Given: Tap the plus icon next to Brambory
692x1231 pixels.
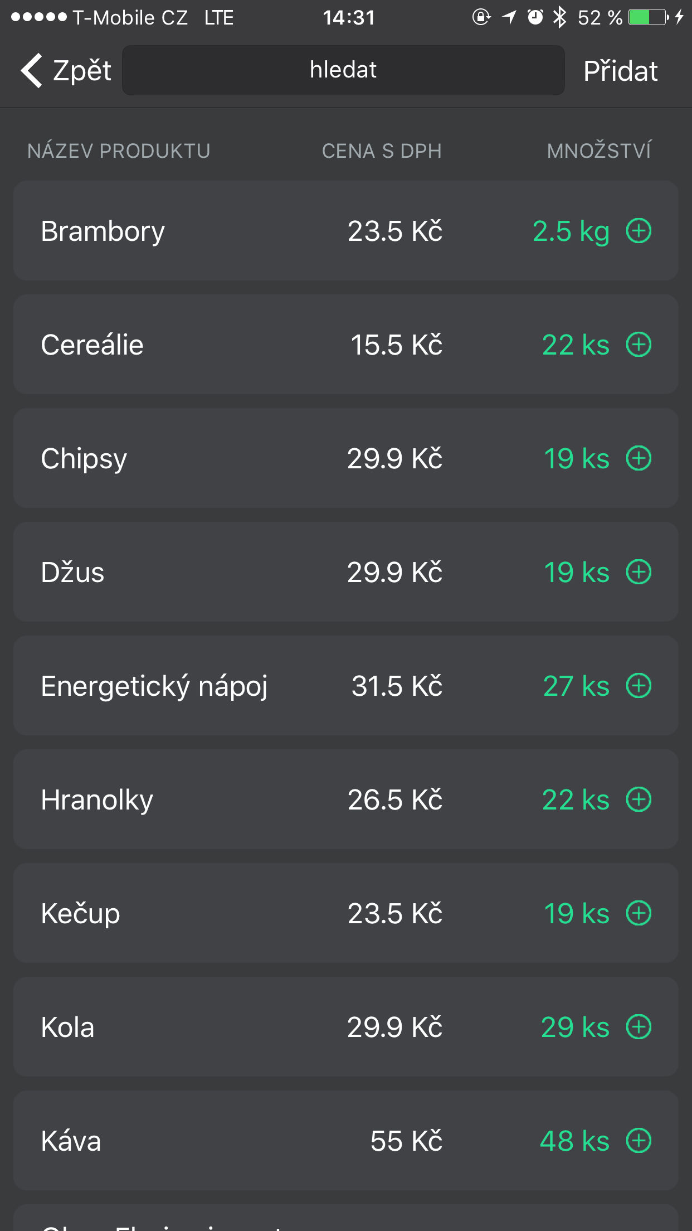Looking at the screenshot, I should click(639, 231).
